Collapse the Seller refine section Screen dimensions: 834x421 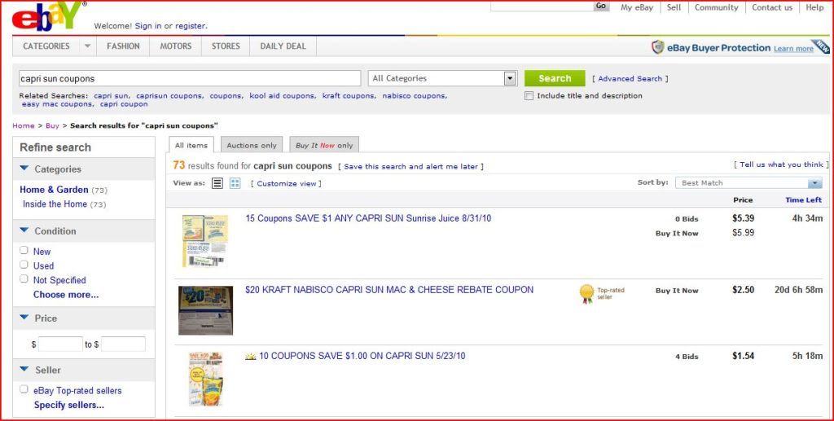(24, 369)
